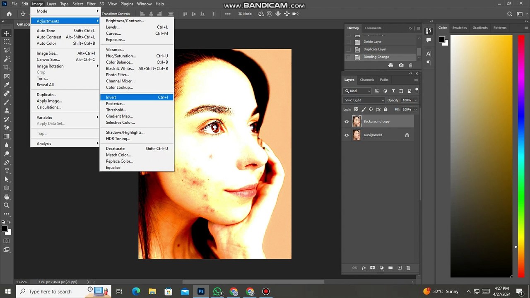The image size is (530, 298).
Task: Click the Windows taskbar search box
Action: click(x=50, y=291)
